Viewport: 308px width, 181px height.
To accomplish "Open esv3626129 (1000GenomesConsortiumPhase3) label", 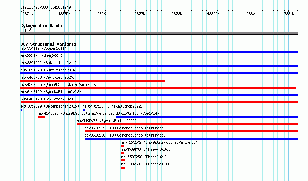I will tap(126, 128).
